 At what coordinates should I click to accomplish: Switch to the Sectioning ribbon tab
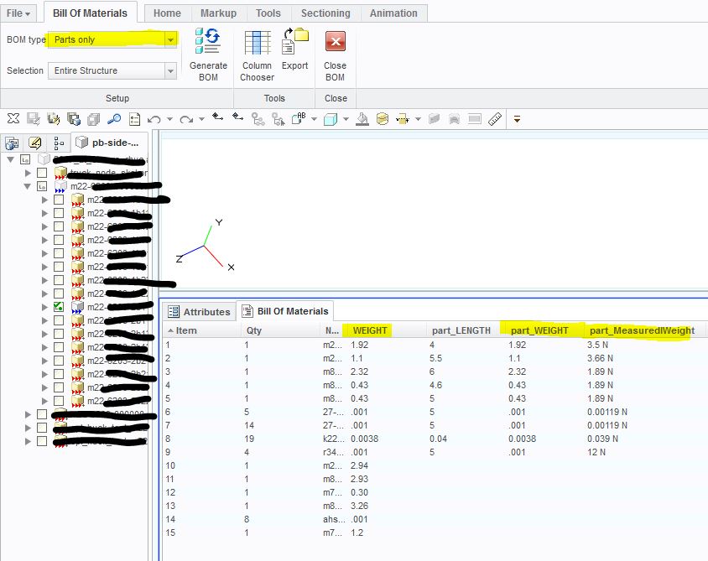[325, 13]
